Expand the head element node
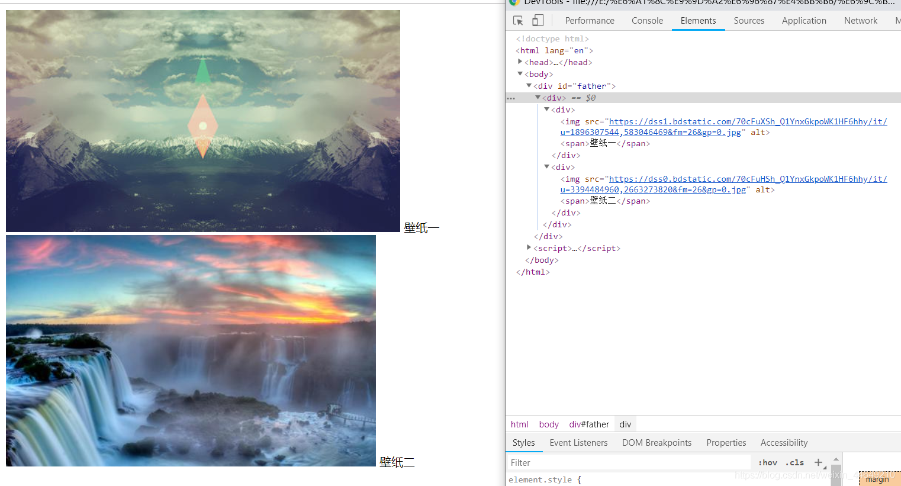901x486 pixels. (x=520, y=62)
